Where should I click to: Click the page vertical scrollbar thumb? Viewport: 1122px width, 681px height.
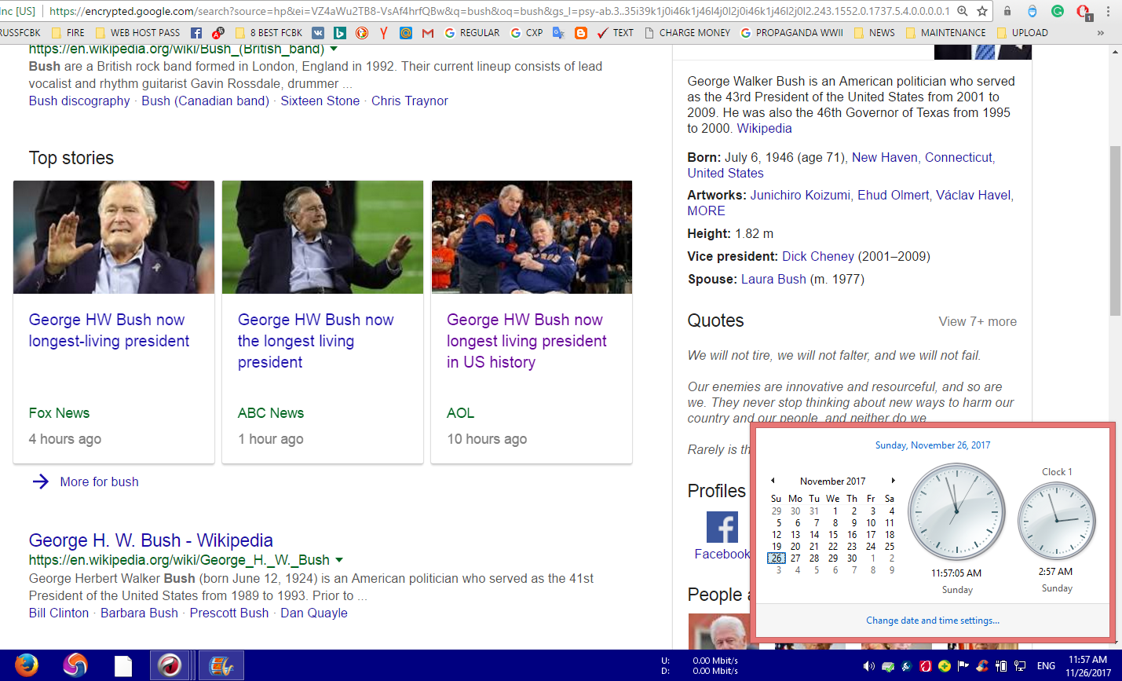click(1115, 231)
